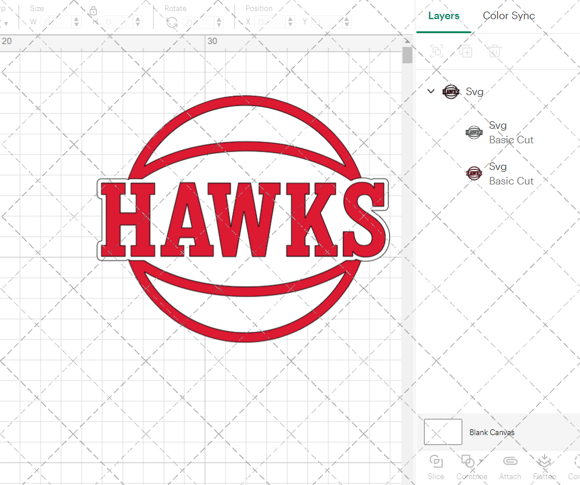Click the Slice tool icon

tap(436, 462)
